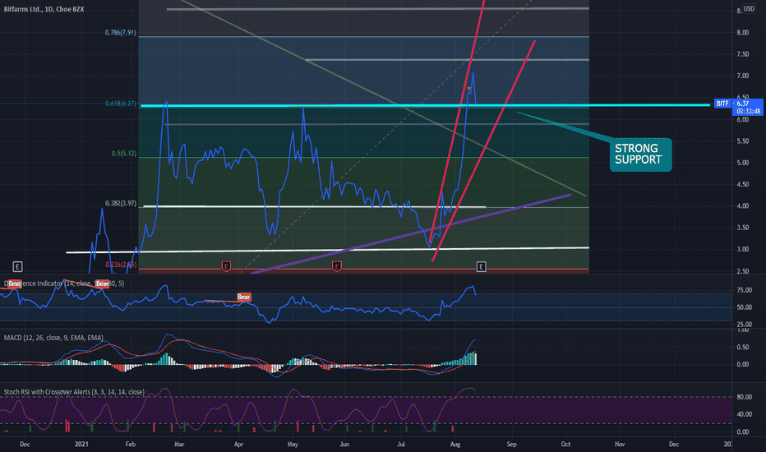The width and height of the screenshot is (766, 452).
Task: Click the 4.50 price axis label
Action: coord(742,184)
